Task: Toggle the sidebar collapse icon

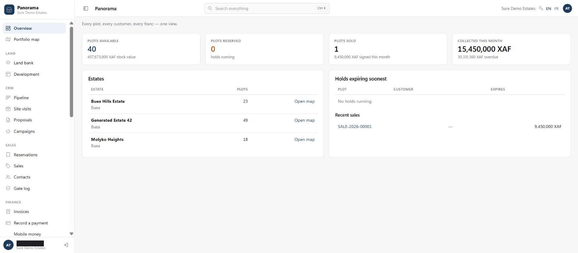Action: tap(86, 8)
